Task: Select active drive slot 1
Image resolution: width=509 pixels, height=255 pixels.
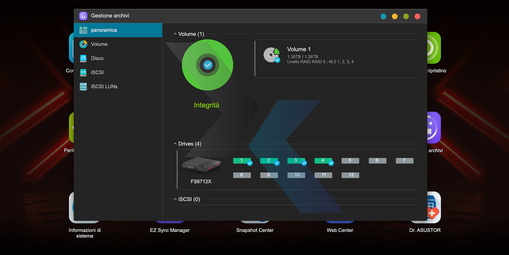Action: 242,161
